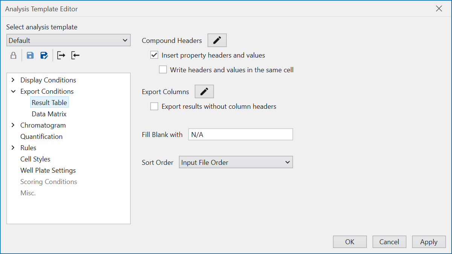Screen dimensions: 452x254
Task: Collapse the Export Conditions tree node
Action: (x=13, y=91)
